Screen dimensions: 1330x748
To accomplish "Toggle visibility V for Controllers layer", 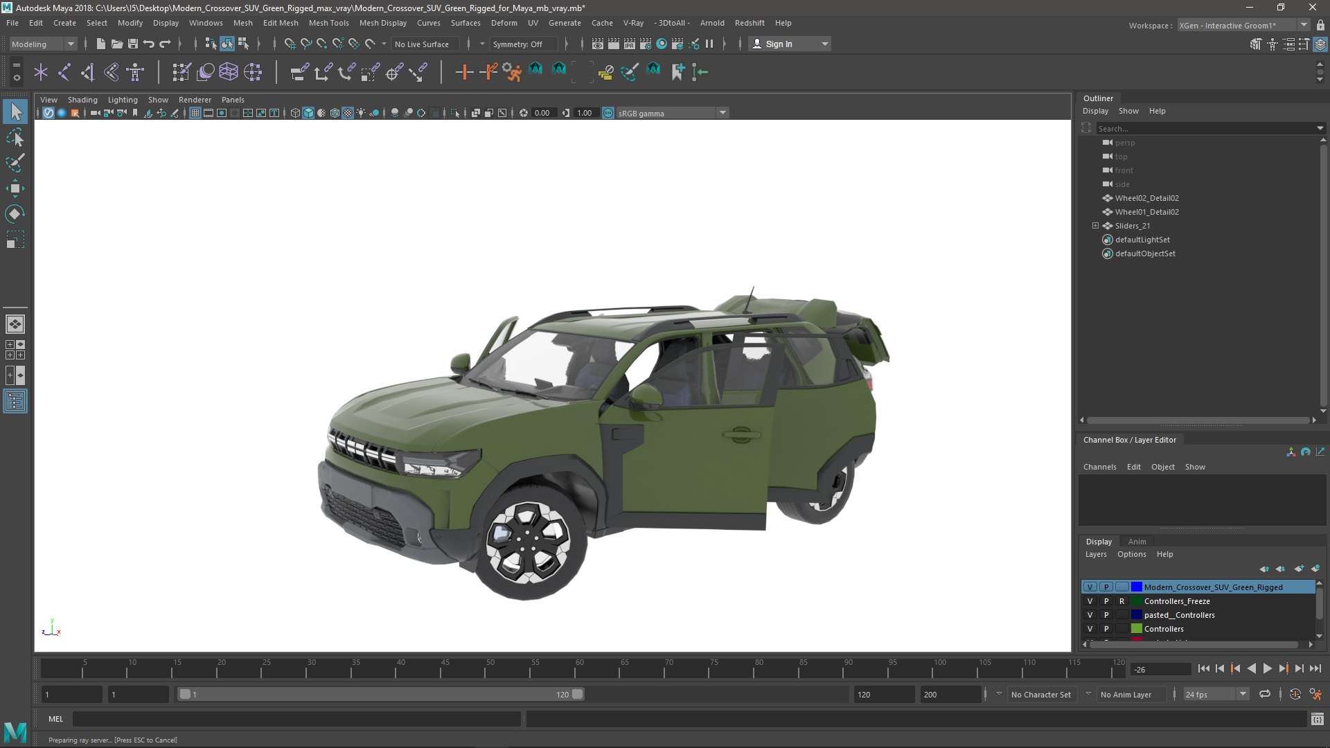I will coord(1089,628).
